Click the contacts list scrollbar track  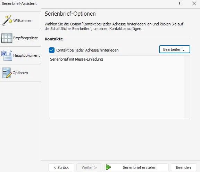pyautogui.click(x=187, y=87)
